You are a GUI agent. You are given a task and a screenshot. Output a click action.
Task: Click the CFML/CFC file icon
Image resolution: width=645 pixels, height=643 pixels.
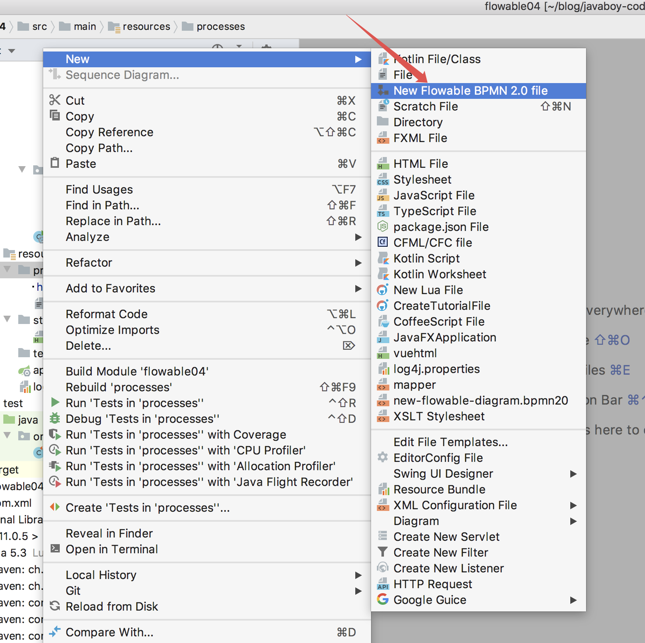(383, 242)
